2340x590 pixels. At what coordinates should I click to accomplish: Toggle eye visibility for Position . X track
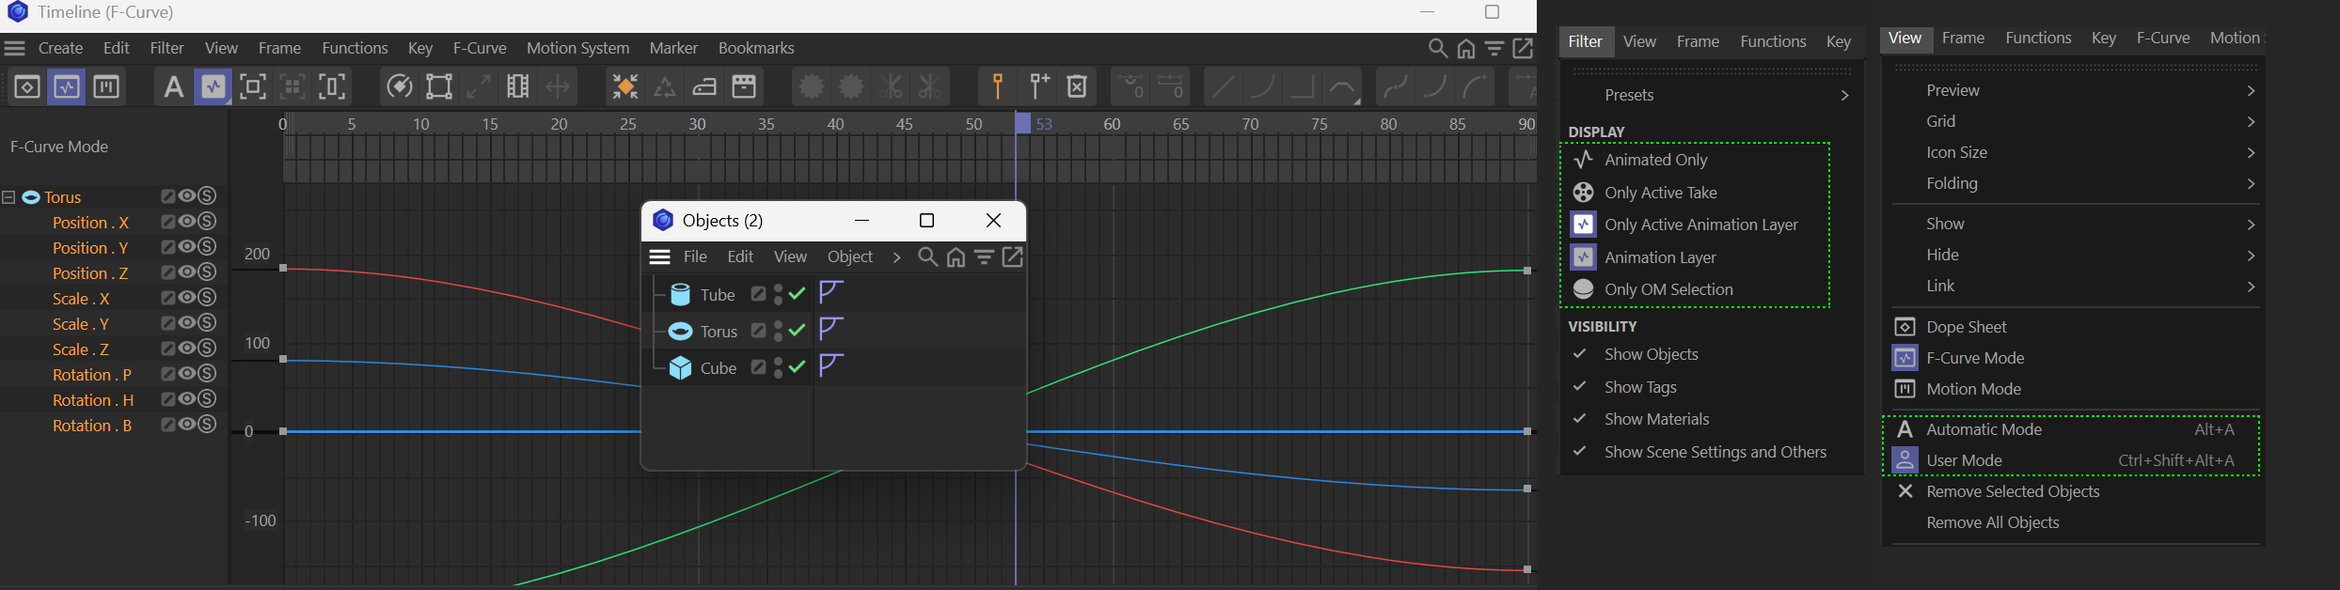pos(187,222)
